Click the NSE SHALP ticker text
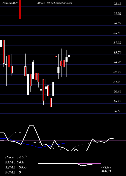This screenshot has width=126, height=176. [x=10, y=3]
